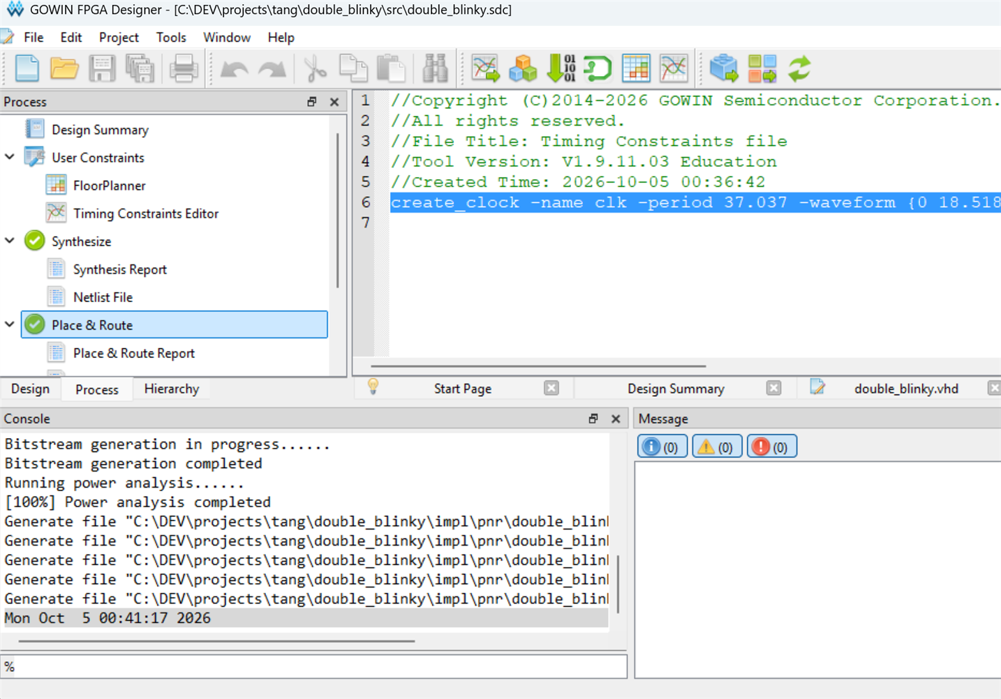Open the Design Summary editor tab

676,389
